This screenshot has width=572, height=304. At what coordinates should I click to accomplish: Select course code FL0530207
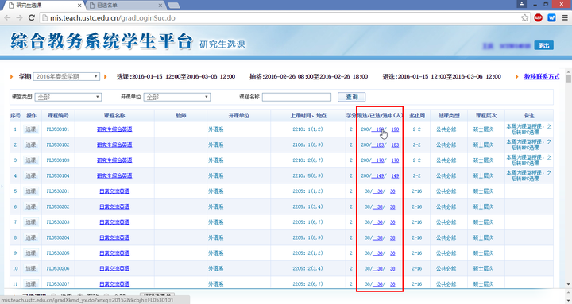(x=58, y=284)
